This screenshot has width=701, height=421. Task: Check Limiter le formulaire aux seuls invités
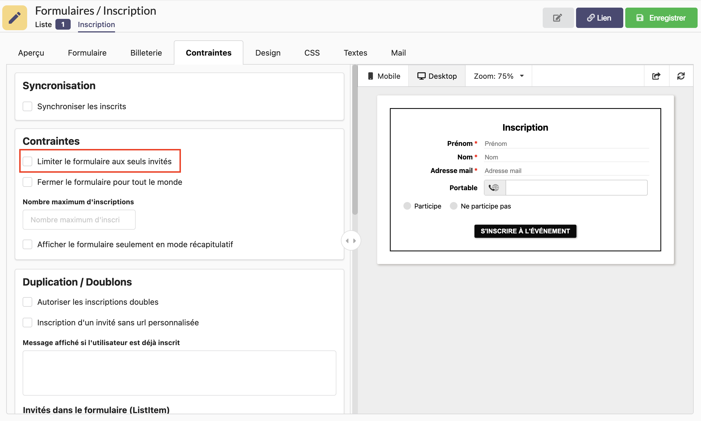point(28,161)
